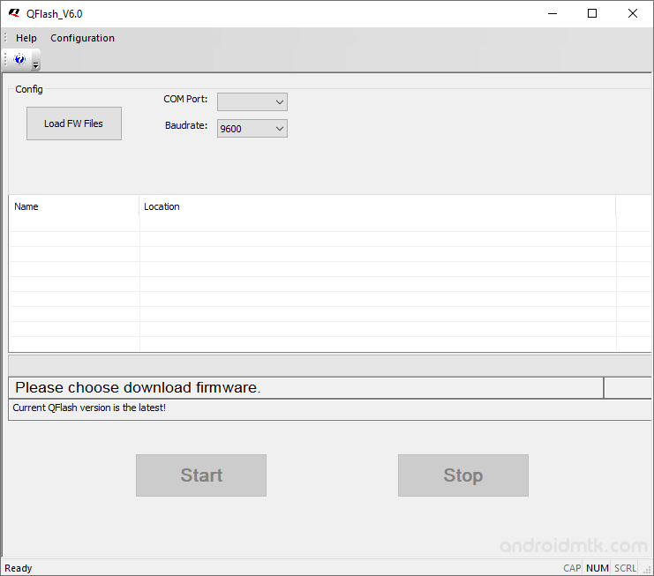
Task: Click the QFlash app icon in title bar
Action: click(14, 13)
